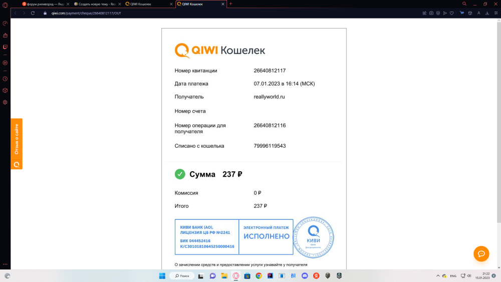Viewport: 501px width, 282px height.
Task: Open the Extensions cube icon in the sidebar
Action: [5, 91]
